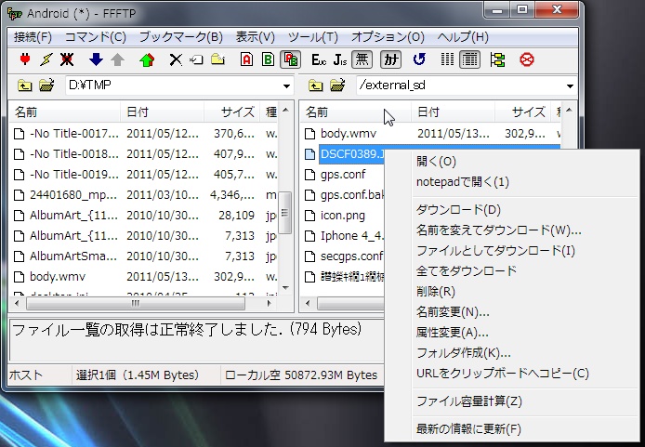The height and width of the screenshot is (447, 645).
Task: Toggle half-width kana conversion (カナ) button
Action: 390,59
